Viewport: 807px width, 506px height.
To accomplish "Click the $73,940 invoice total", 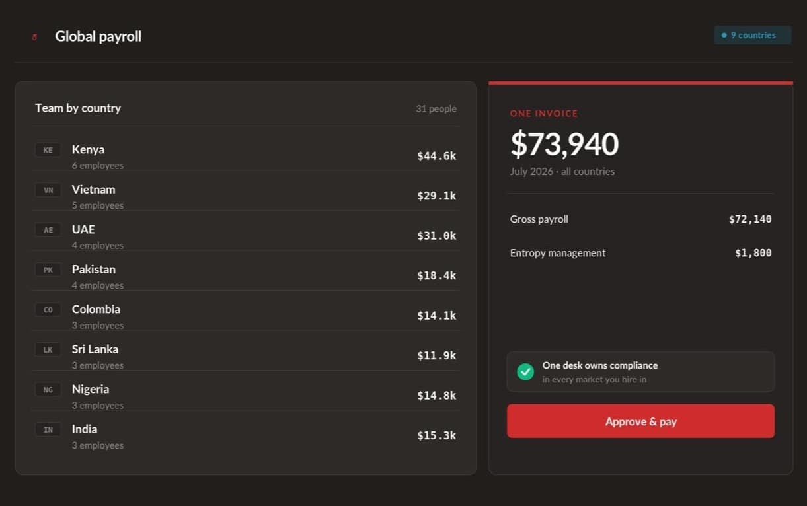I will (564, 144).
